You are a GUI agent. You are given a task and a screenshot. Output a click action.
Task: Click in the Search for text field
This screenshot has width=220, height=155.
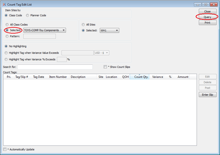coord(55,67)
